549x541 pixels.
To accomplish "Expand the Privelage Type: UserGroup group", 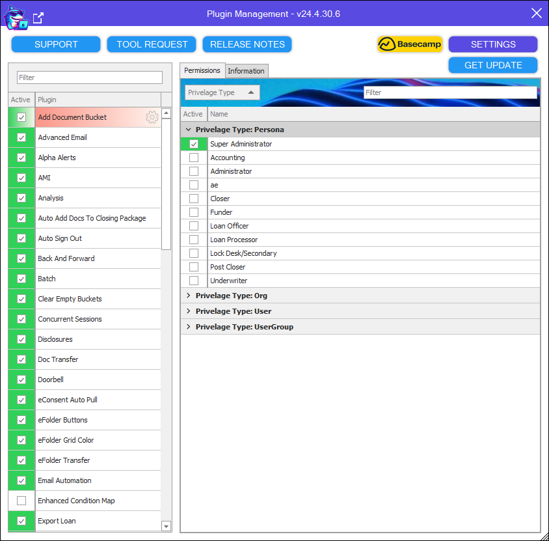I will (x=189, y=327).
